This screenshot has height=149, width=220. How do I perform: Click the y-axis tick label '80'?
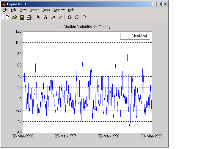click(x=20, y=54)
